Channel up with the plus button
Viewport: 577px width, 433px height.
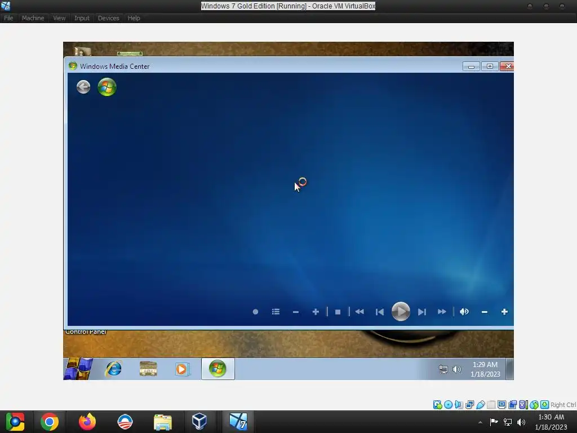coord(316,312)
